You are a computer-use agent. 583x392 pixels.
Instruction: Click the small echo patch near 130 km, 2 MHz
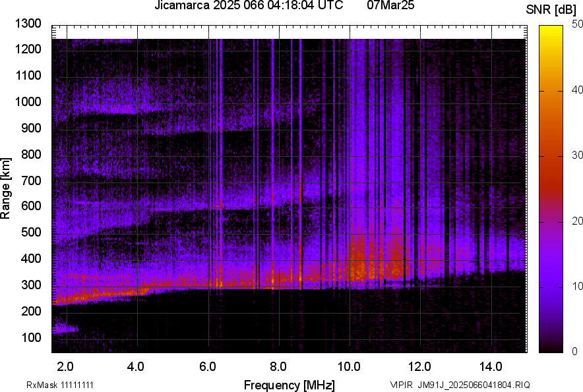(64, 327)
